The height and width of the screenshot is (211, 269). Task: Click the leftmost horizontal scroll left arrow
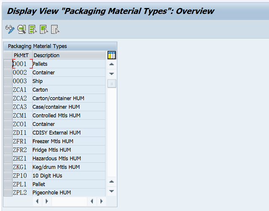37,201
